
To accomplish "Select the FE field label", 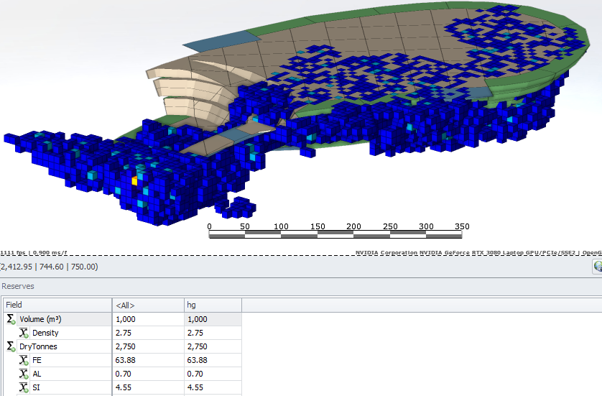I will click(37, 360).
